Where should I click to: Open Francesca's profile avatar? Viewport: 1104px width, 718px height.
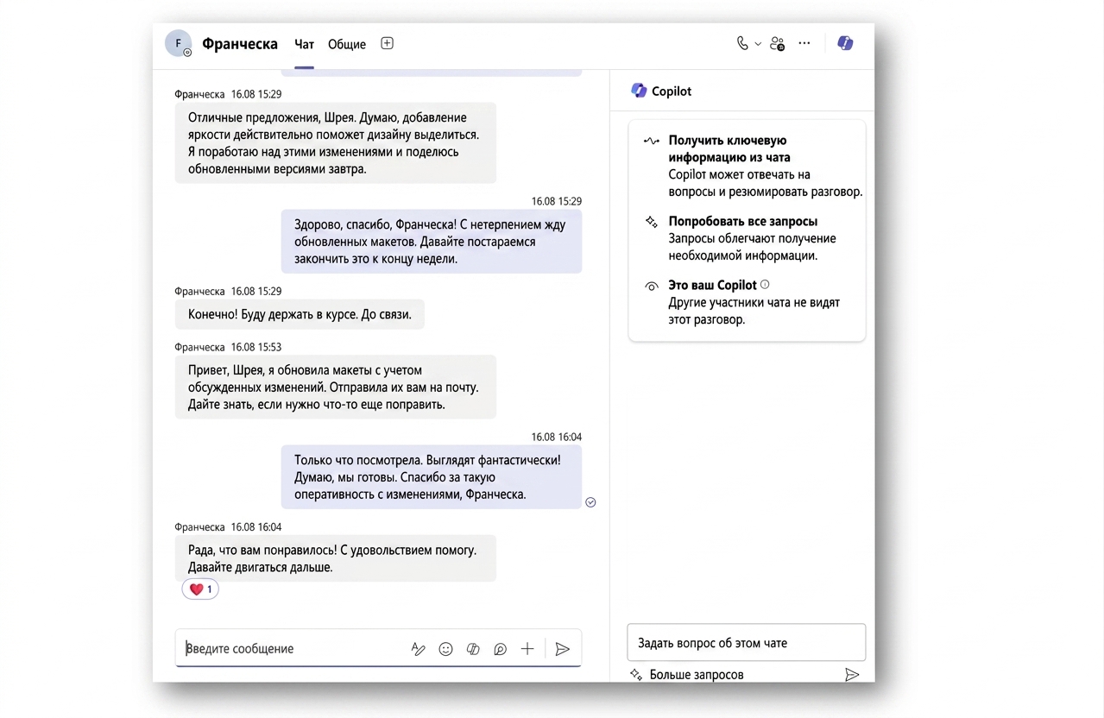179,43
